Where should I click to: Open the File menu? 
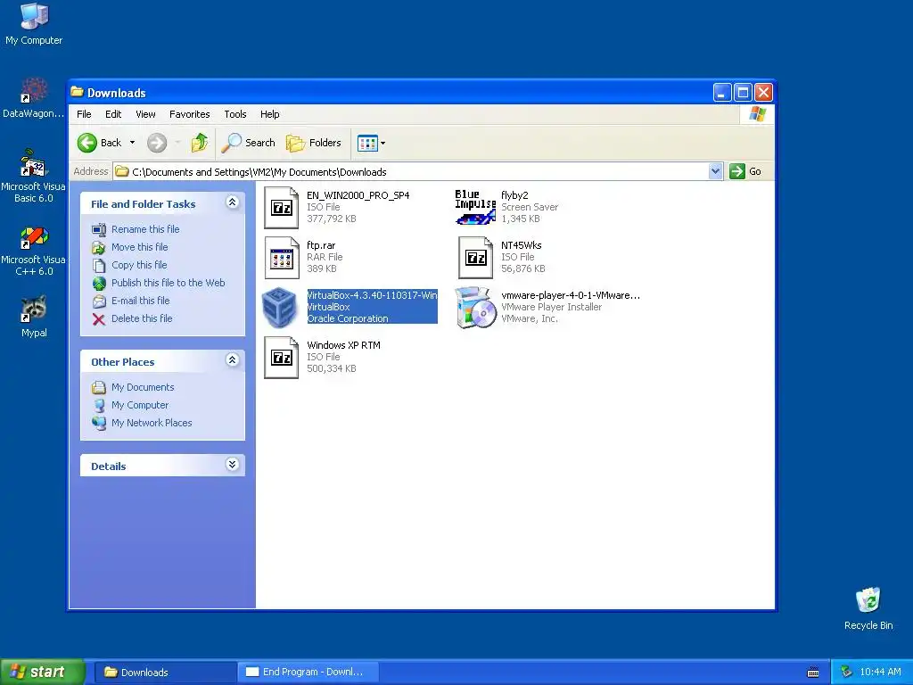click(x=84, y=114)
